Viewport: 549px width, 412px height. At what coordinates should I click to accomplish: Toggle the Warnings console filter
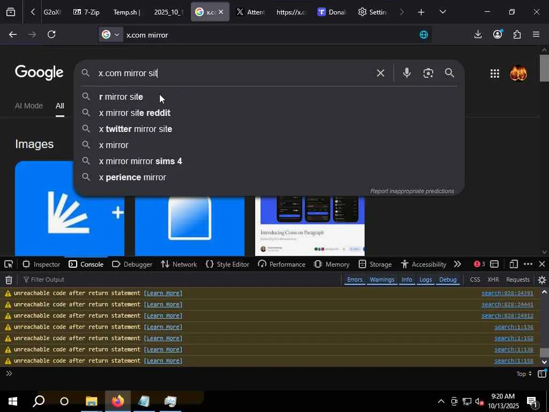[x=382, y=279]
